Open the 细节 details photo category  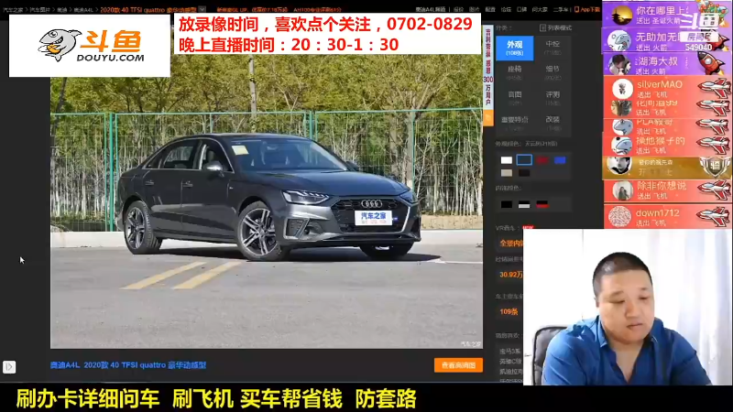(x=552, y=72)
